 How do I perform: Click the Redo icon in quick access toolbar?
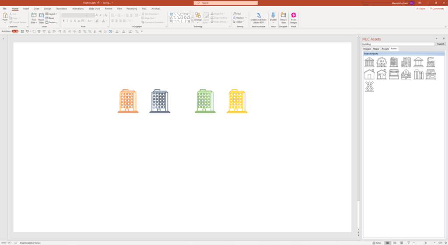[34, 31]
